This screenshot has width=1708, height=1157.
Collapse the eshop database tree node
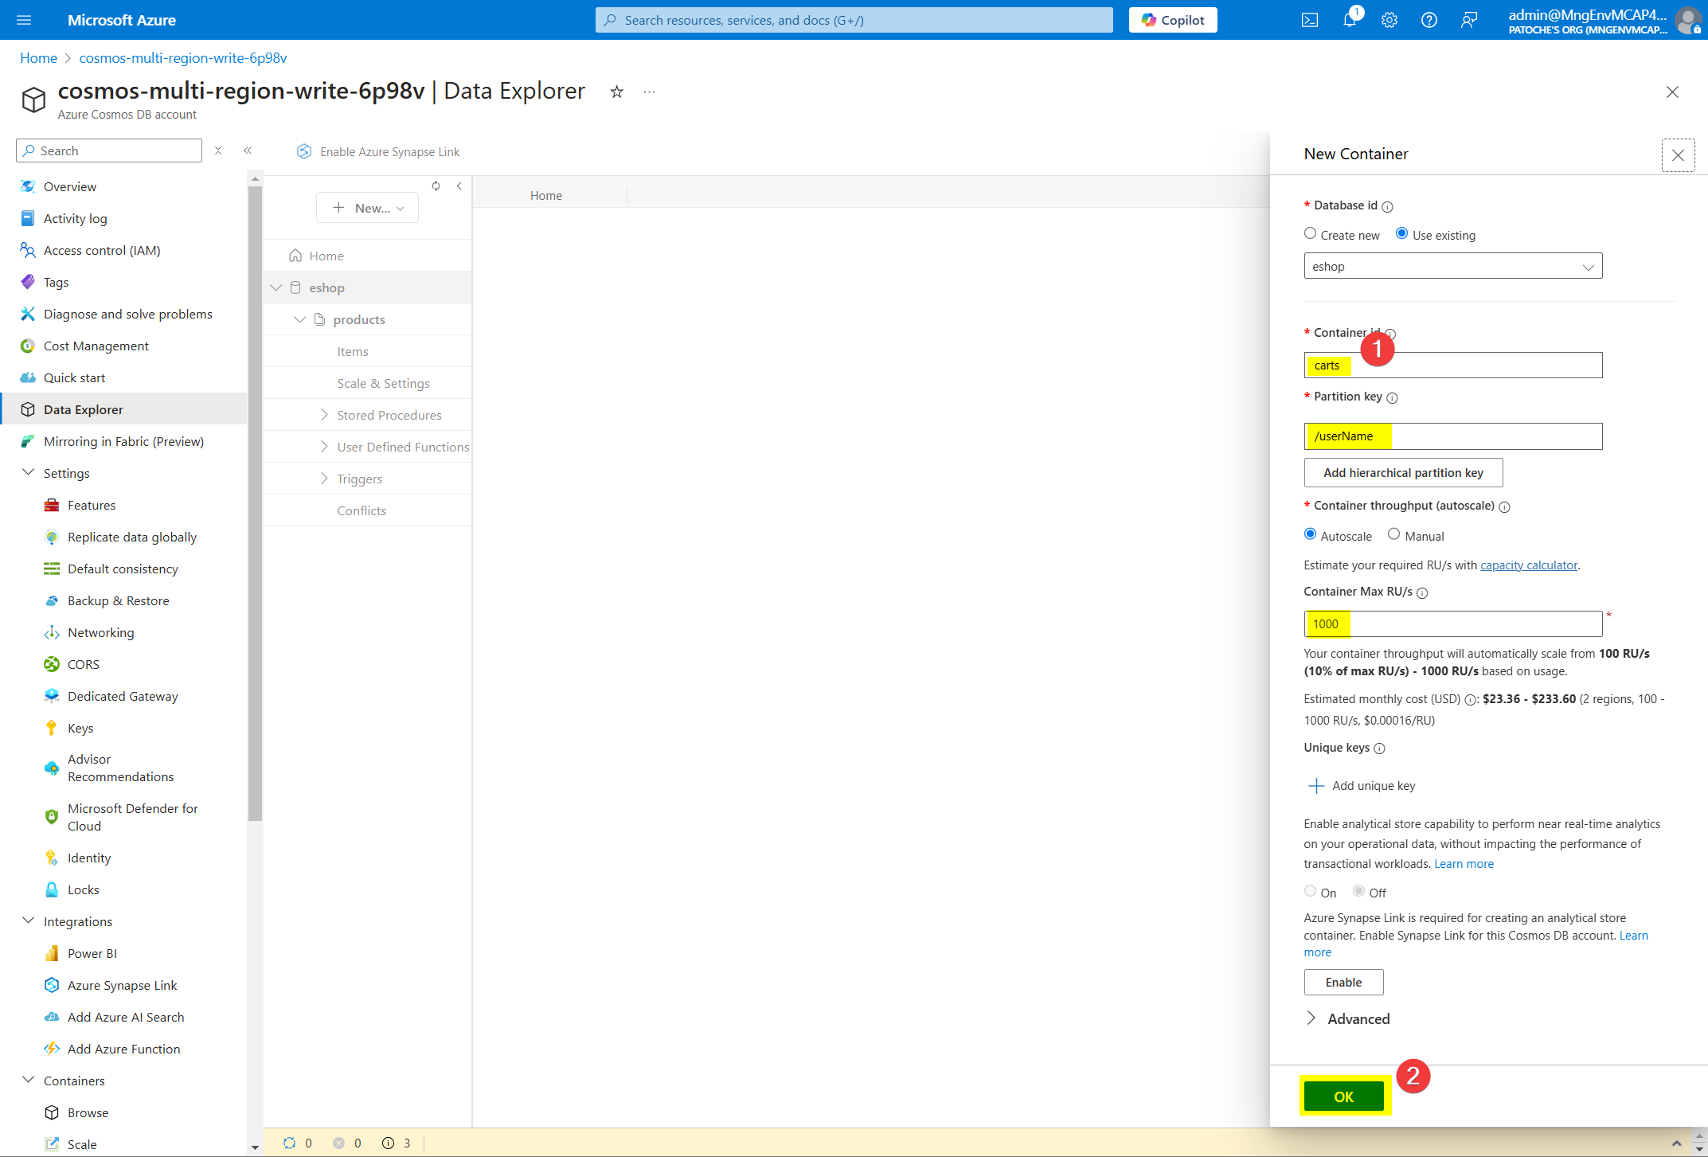276,287
